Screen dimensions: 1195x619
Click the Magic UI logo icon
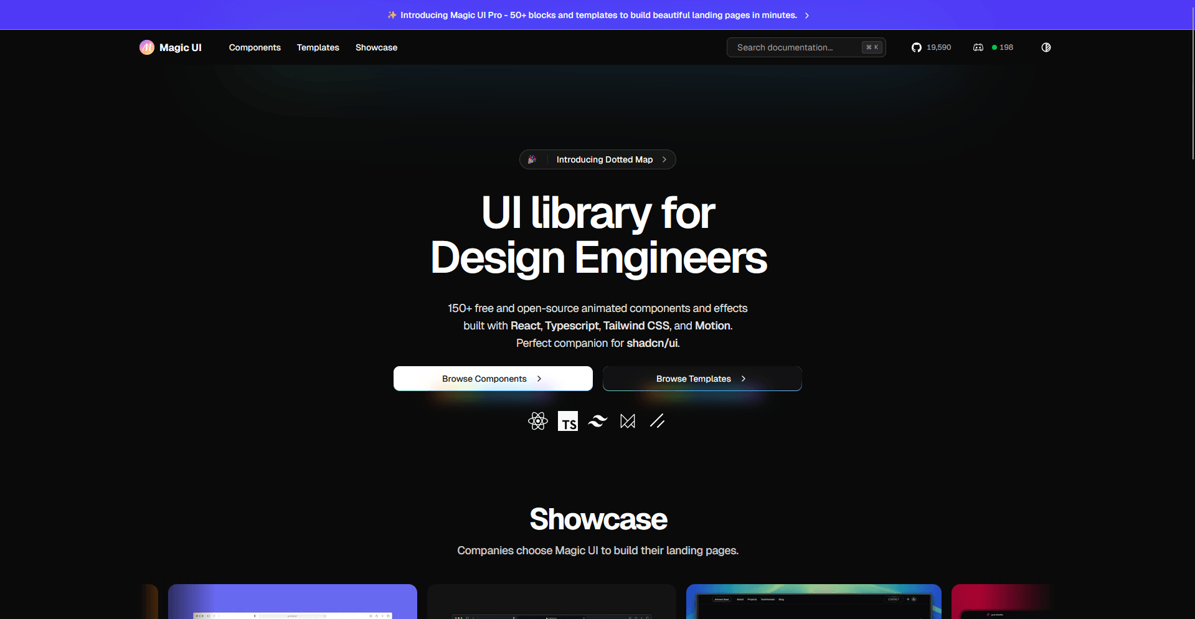click(147, 47)
